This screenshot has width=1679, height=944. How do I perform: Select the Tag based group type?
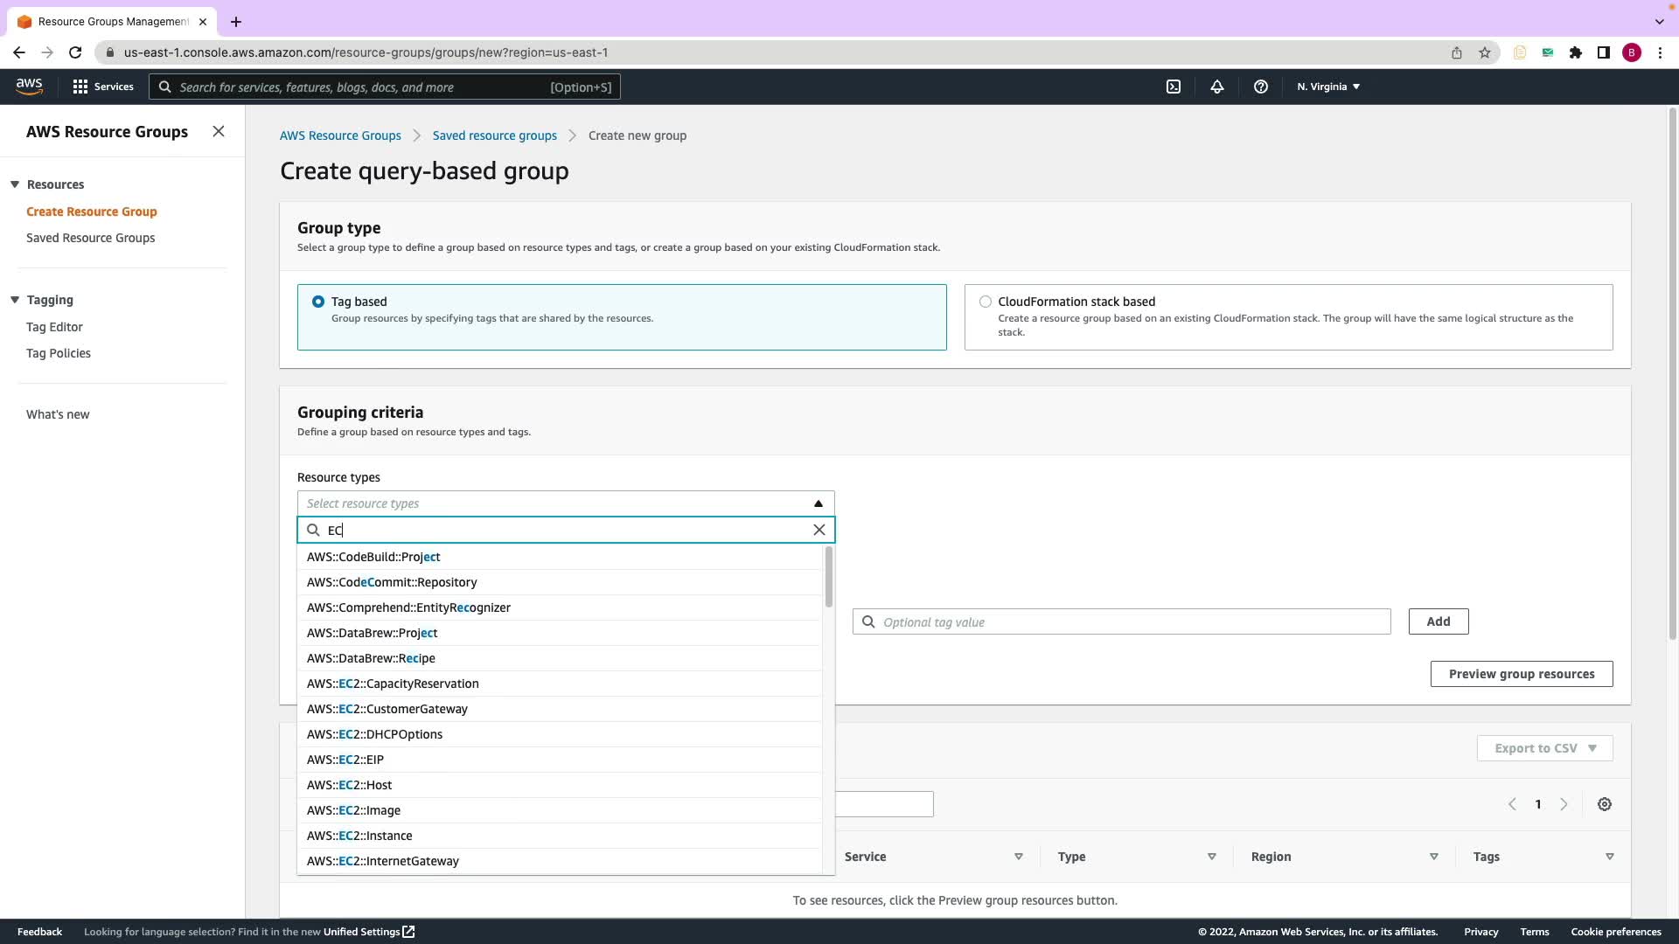point(318,302)
